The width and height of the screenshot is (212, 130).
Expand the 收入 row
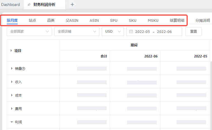click(12, 82)
